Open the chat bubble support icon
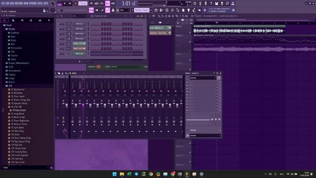This screenshot has width=316, height=178. [x=227, y=3]
